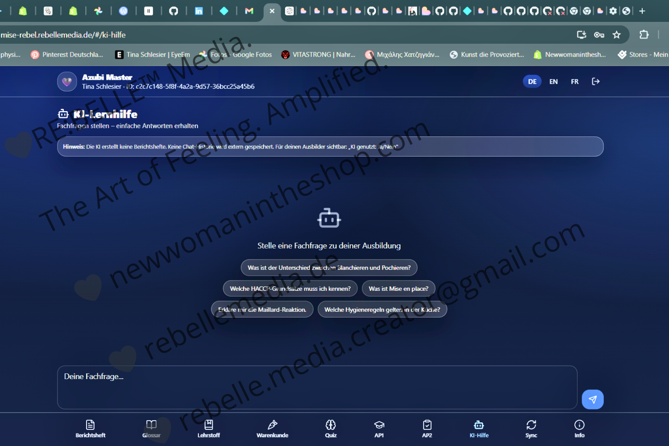Bookmark this page with the star icon
Image resolution: width=669 pixels, height=446 pixels.
[617, 34]
